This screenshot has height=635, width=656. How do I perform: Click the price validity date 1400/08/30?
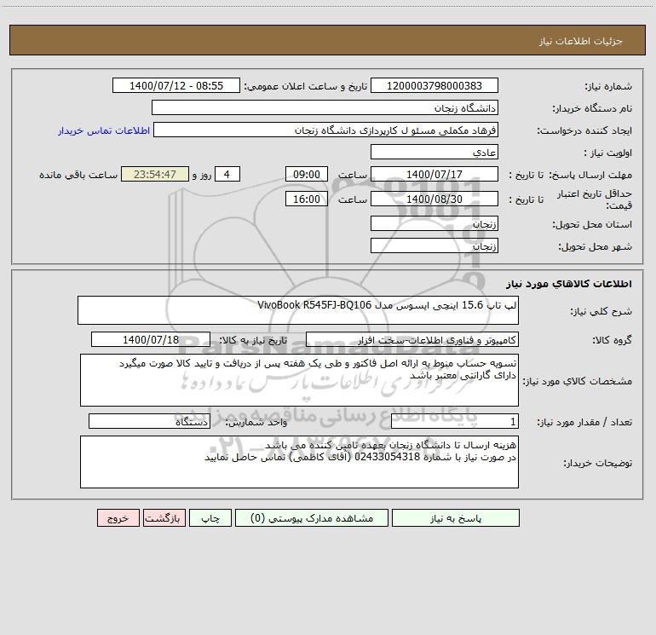(x=434, y=199)
